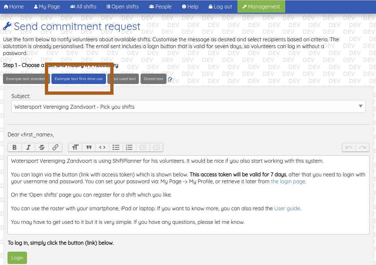
Task: Open the Subject dropdown
Action: (x=360, y=106)
